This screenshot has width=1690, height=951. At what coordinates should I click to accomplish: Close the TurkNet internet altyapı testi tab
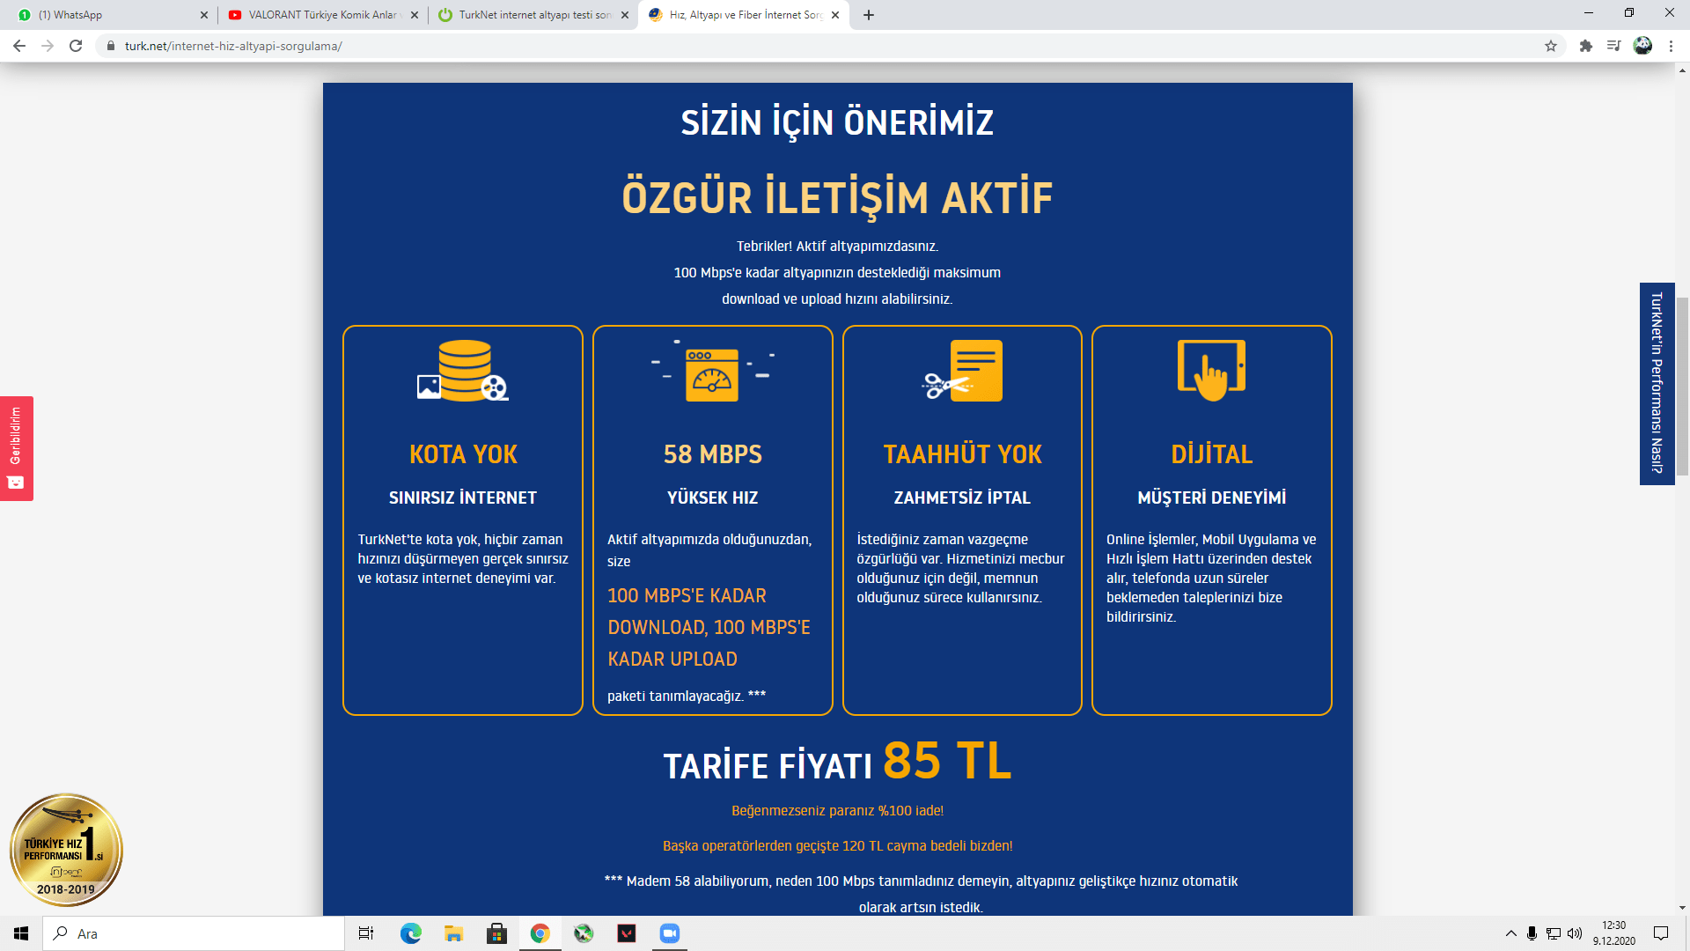point(625,15)
